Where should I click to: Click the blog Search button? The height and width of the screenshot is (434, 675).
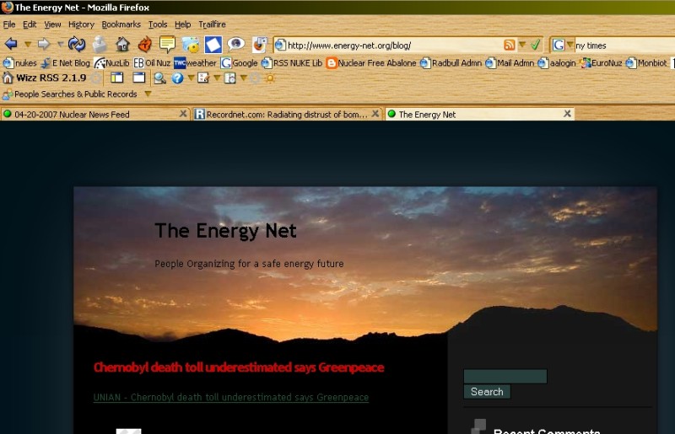[487, 392]
